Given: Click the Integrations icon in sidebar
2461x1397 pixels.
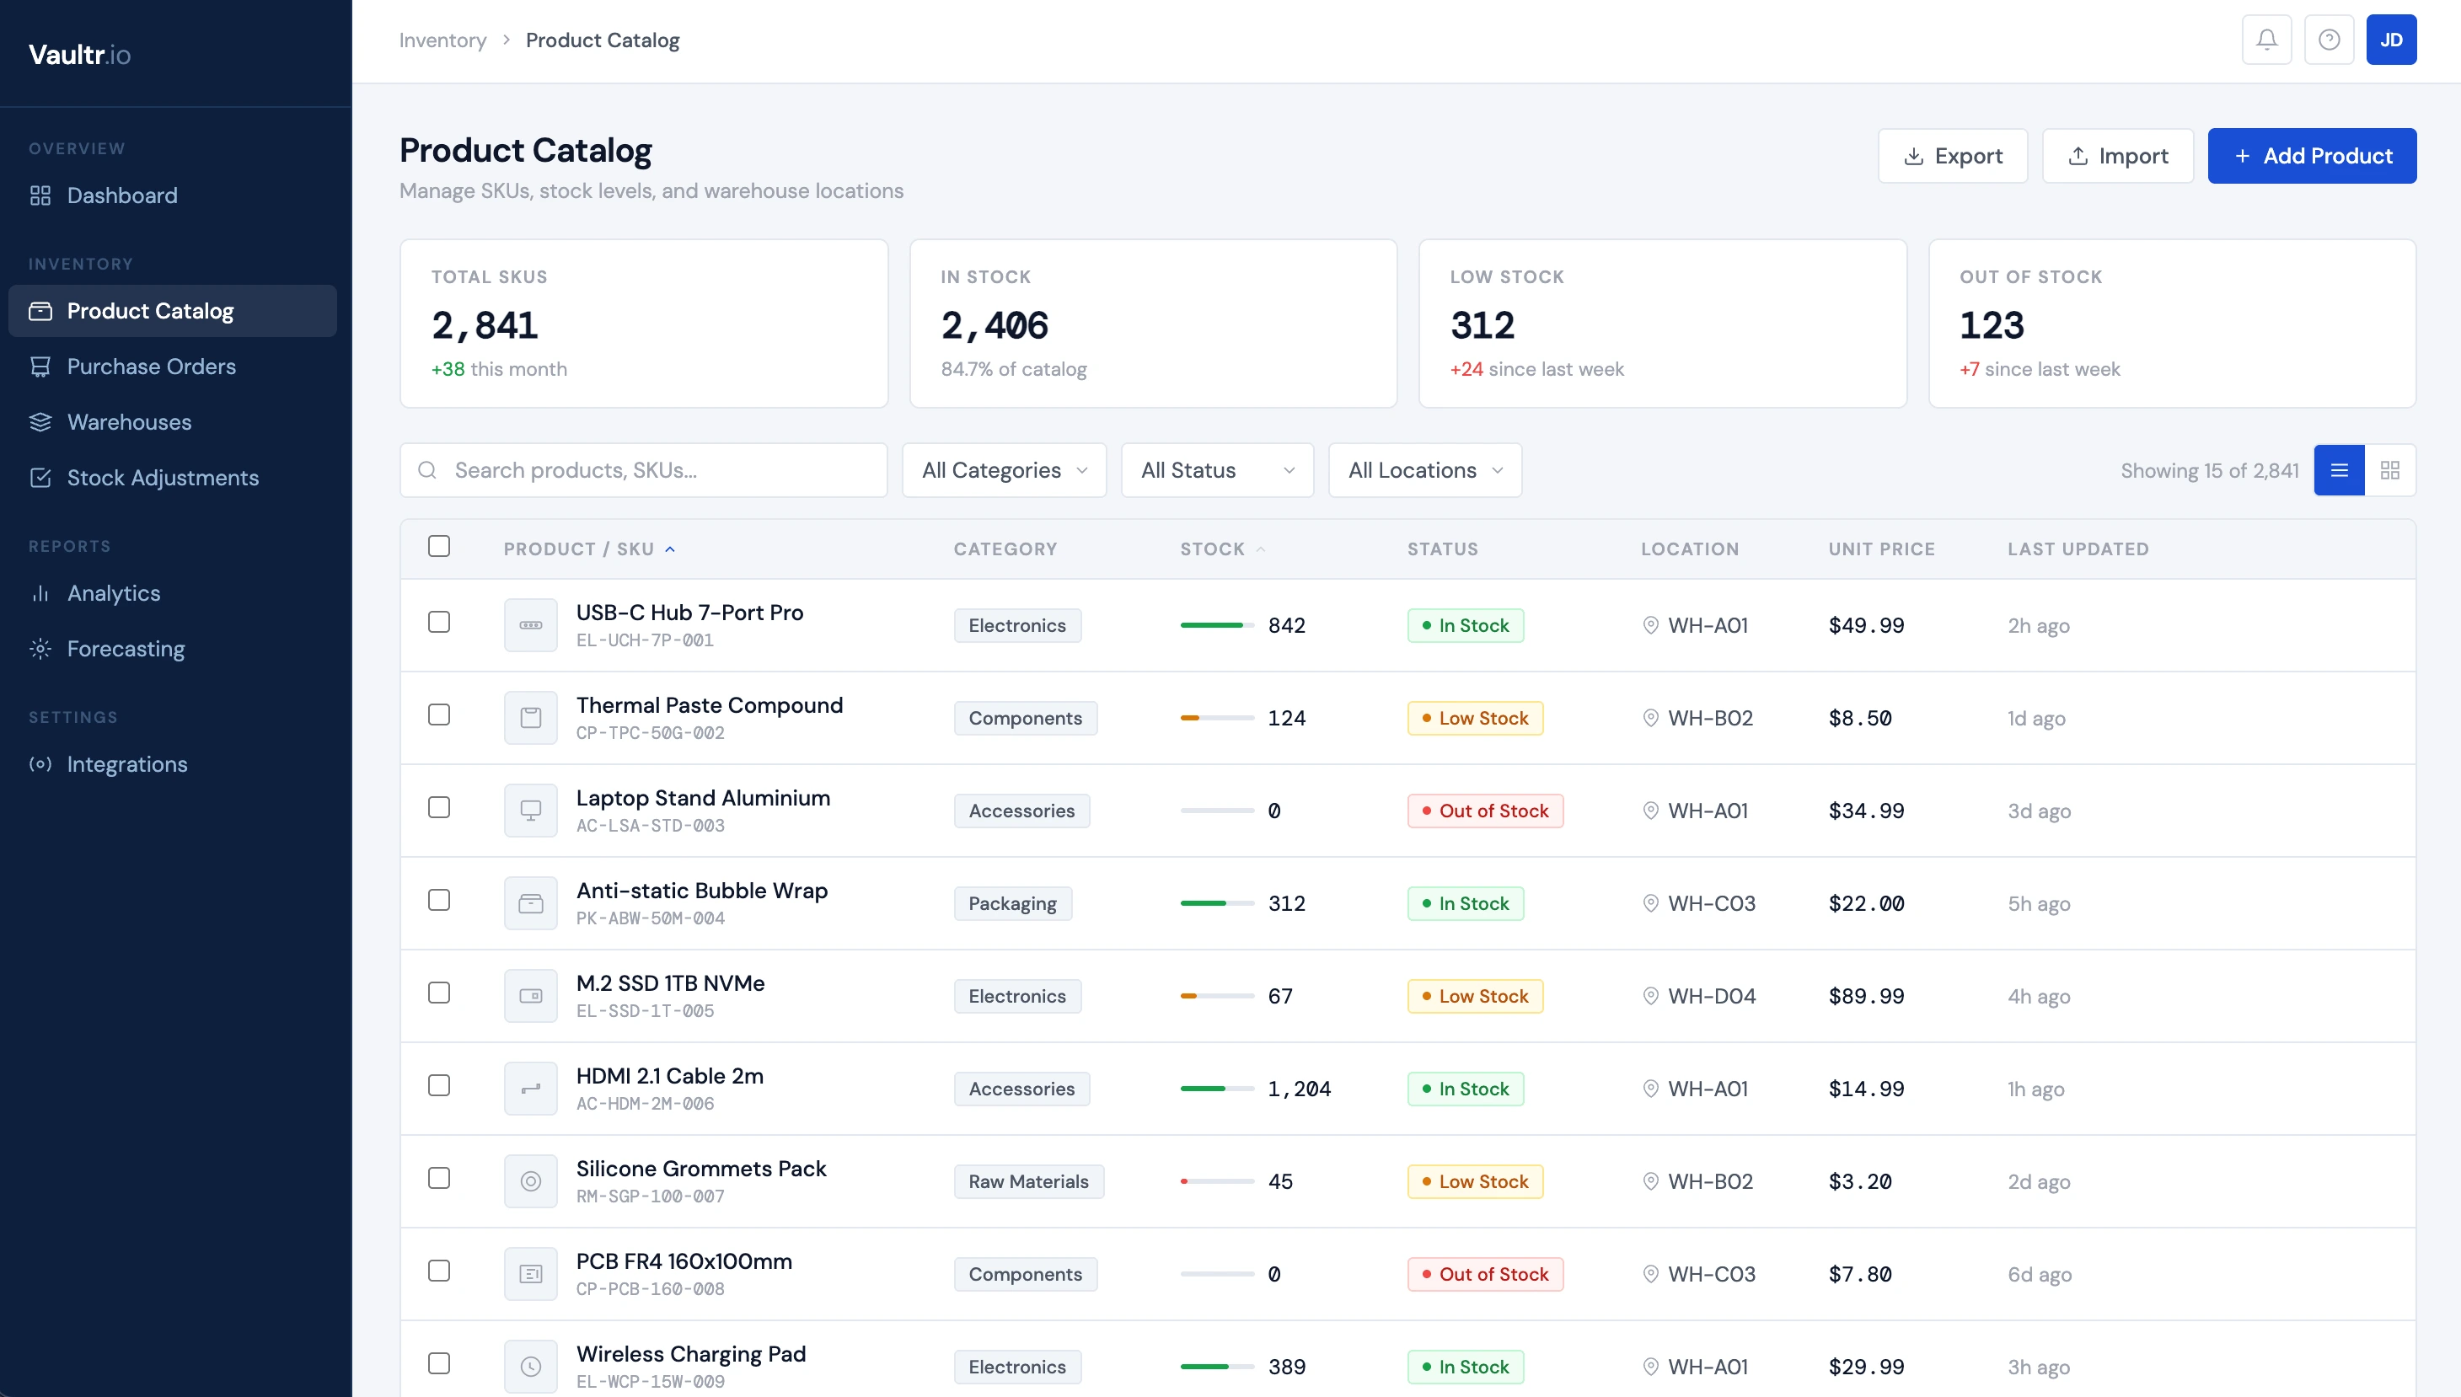Looking at the screenshot, I should point(40,763).
